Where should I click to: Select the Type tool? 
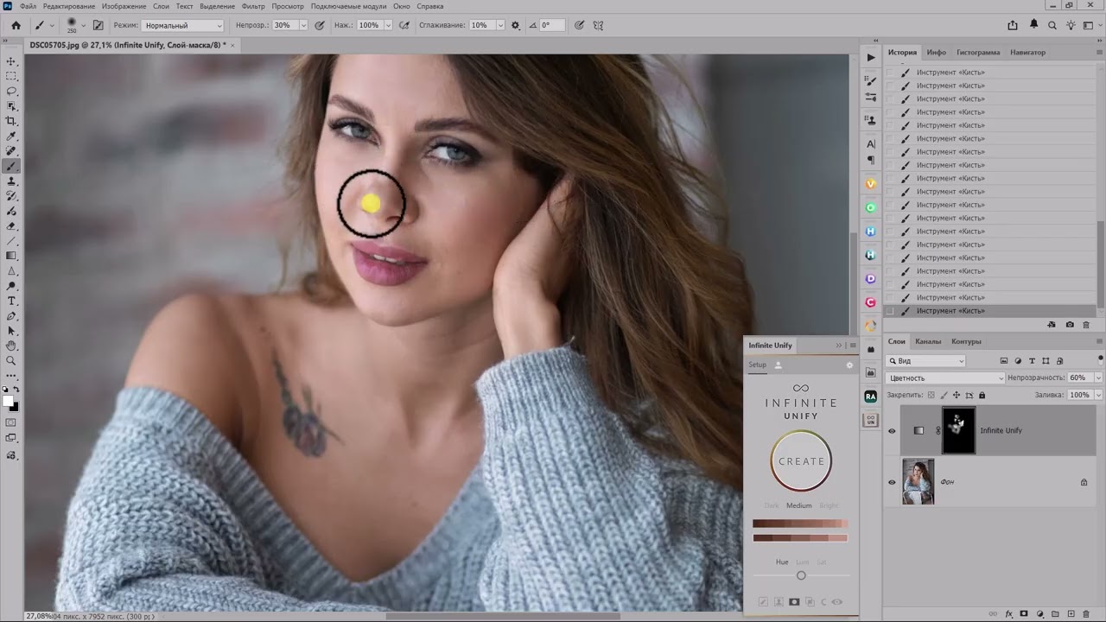coord(11,301)
